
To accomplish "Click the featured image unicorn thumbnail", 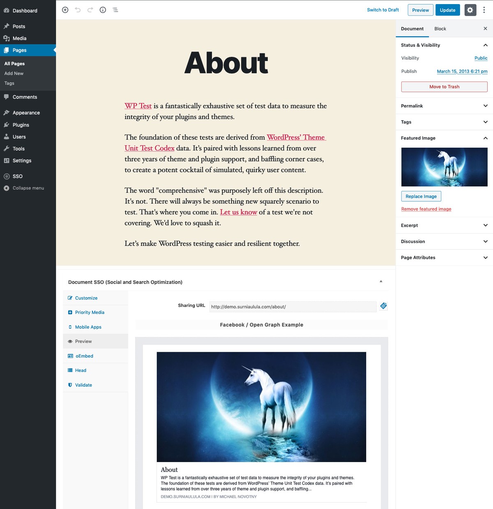I will (x=444, y=167).
